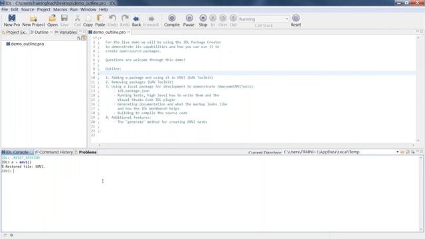Open the Help menu
The height and width of the screenshot is (239, 425).
[104, 9]
